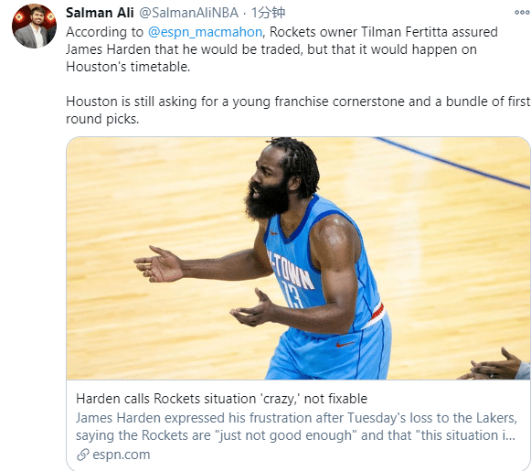Click the James Harden card image

pyautogui.click(x=298, y=258)
